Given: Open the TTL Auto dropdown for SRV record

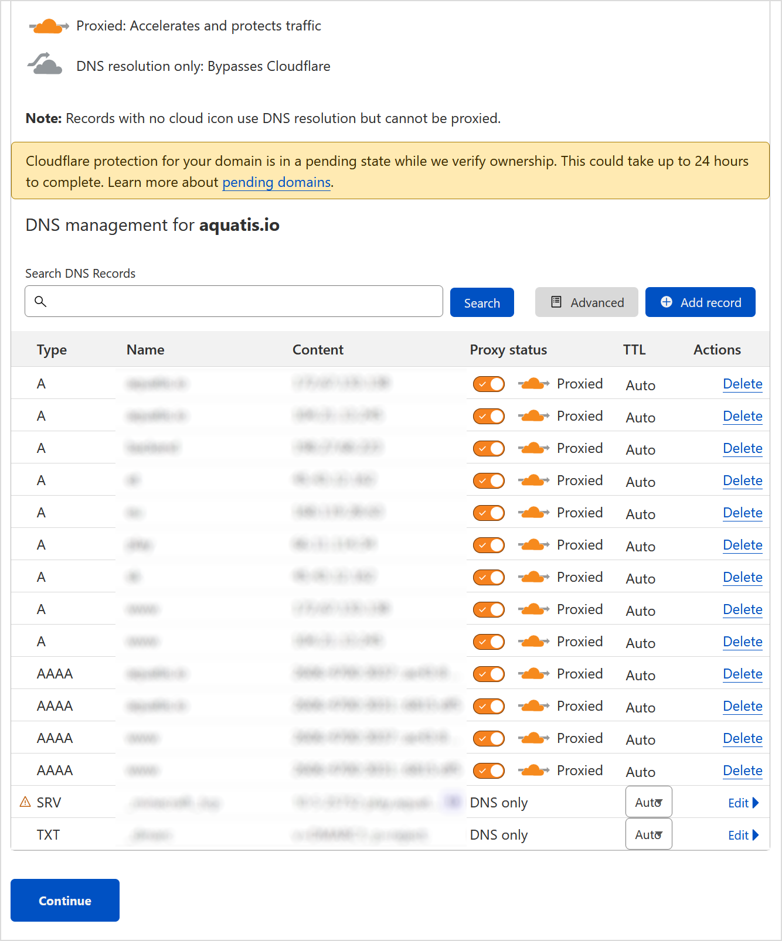Looking at the screenshot, I should click(649, 802).
